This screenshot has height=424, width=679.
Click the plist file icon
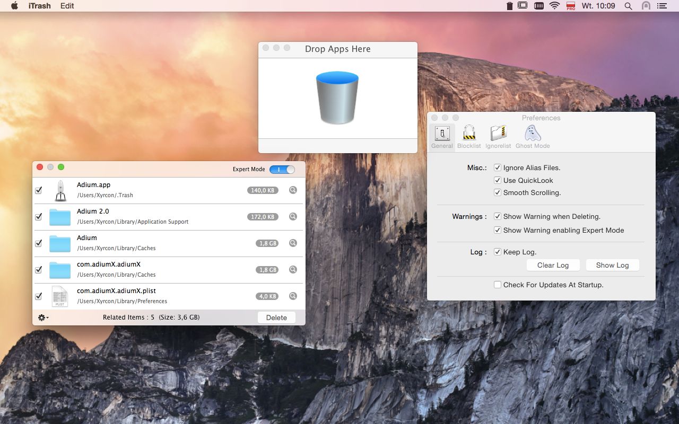[x=60, y=296]
